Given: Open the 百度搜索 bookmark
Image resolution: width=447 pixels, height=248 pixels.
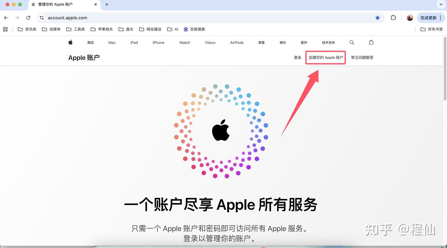Looking at the screenshot, I should [194, 29].
